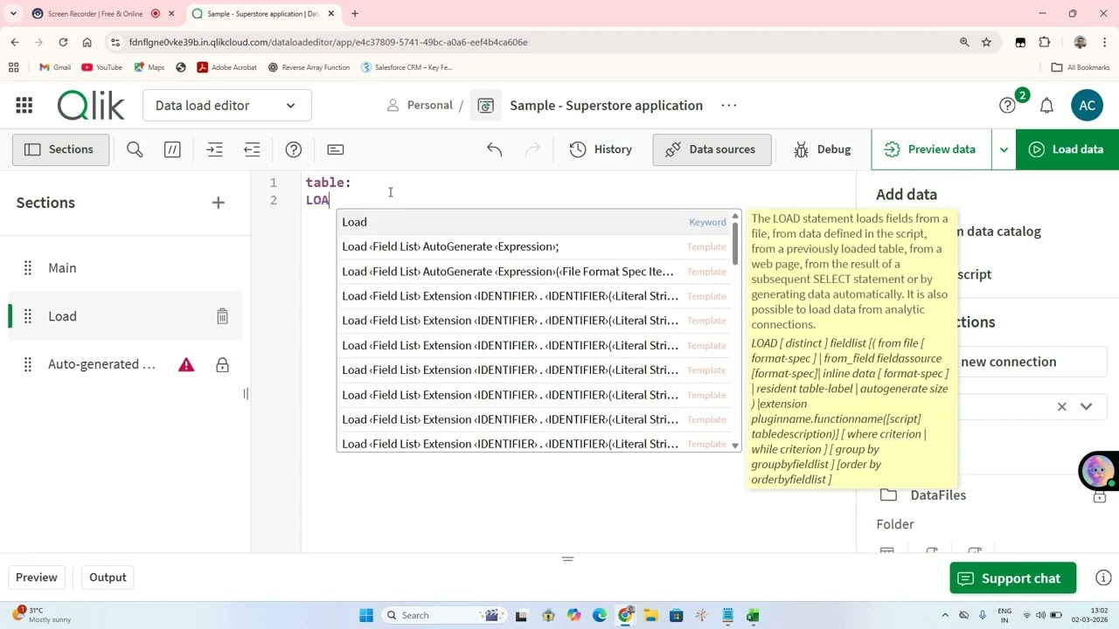Run Load data
Image resolution: width=1119 pixels, height=629 pixels.
tap(1067, 149)
